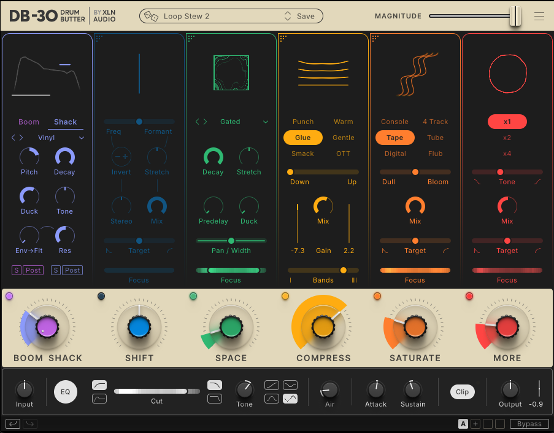Viewport: 554px width, 433px height.
Task: Click the Invert phase icon in Shift
Action: 121,156
